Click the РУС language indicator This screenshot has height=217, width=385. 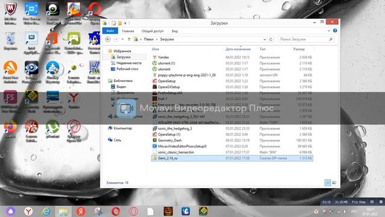coord(354,212)
